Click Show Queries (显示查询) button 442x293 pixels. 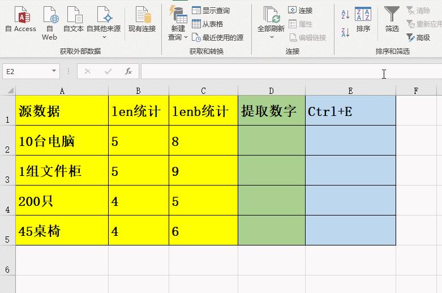coord(211,11)
